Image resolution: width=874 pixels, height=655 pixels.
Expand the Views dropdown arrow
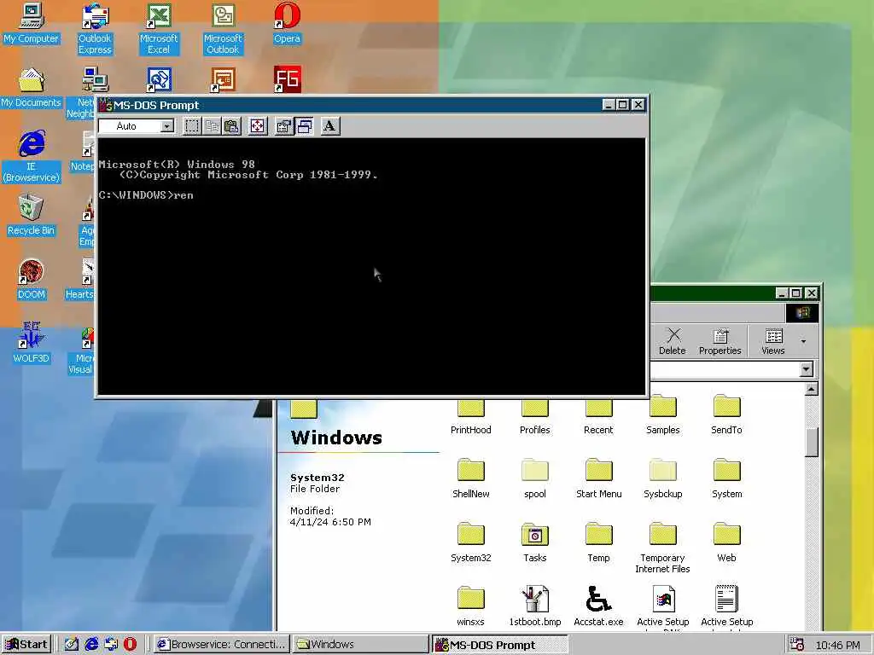tap(803, 341)
